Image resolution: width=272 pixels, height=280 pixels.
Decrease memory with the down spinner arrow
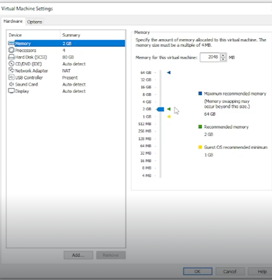(x=223, y=59)
